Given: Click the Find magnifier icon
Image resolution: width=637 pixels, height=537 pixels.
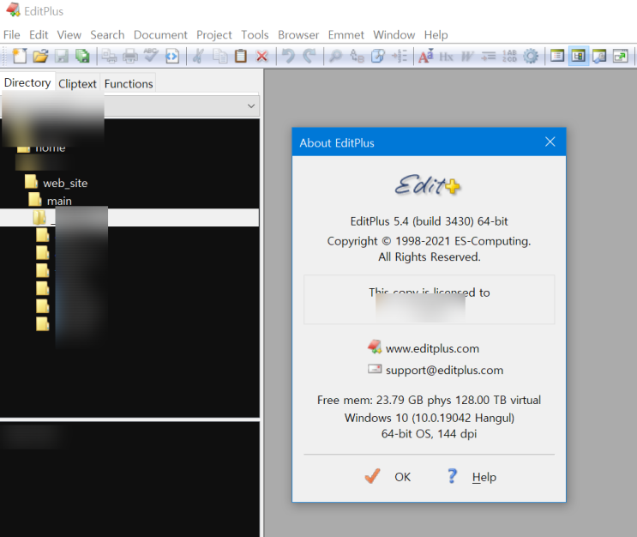Looking at the screenshot, I should tap(335, 56).
